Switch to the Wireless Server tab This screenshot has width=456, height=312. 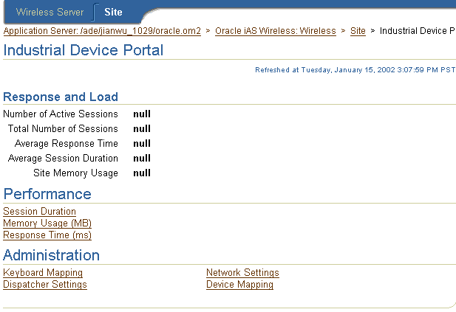[x=50, y=13]
